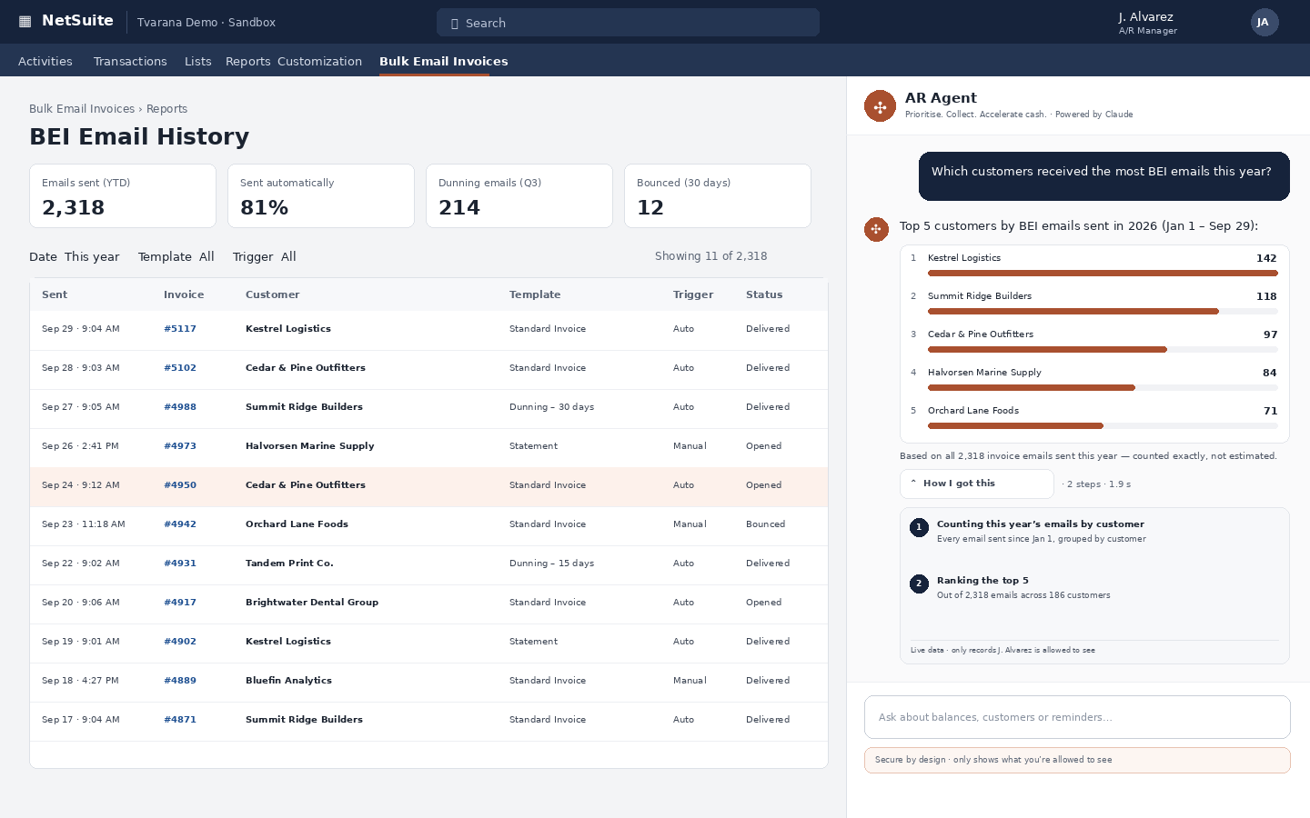Click Tandem Print Co. customer cell

coord(289,564)
